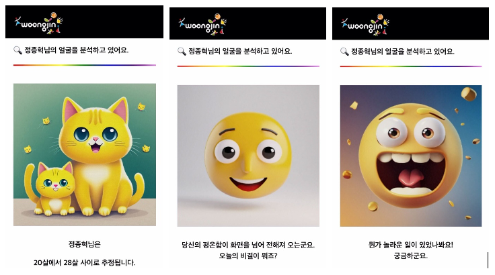Click the woongjin logo in the right panel
The height and width of the screenshot is (275, 495).
point(365,25)
